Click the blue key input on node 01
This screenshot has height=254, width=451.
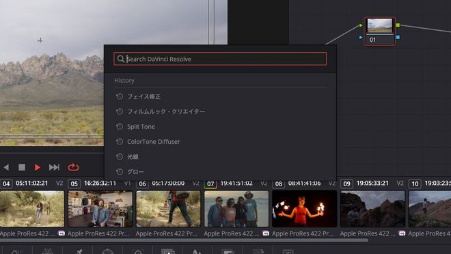click(361, 38)
